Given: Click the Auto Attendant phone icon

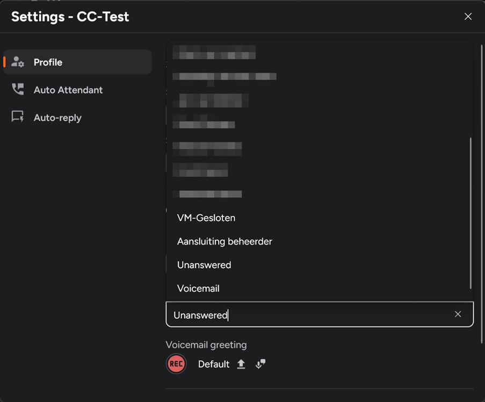Looking at the screenshot, I should (x=18, y=90).
